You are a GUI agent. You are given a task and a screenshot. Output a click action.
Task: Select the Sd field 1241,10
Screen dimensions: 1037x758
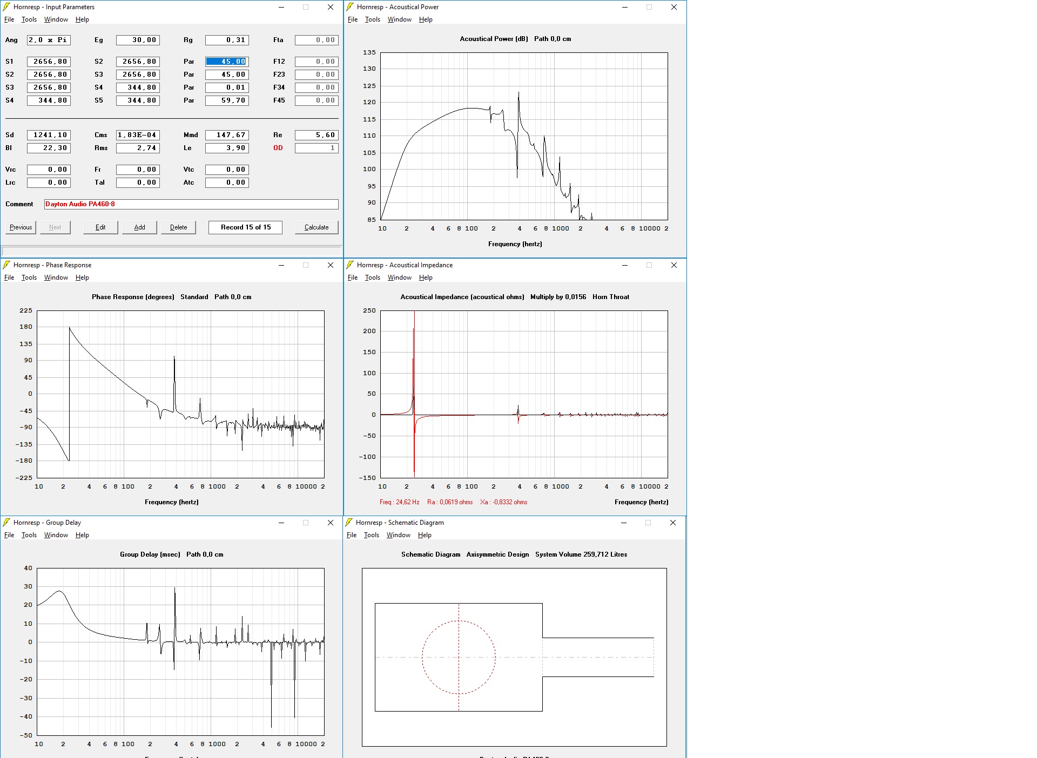[x=49, y=135]
